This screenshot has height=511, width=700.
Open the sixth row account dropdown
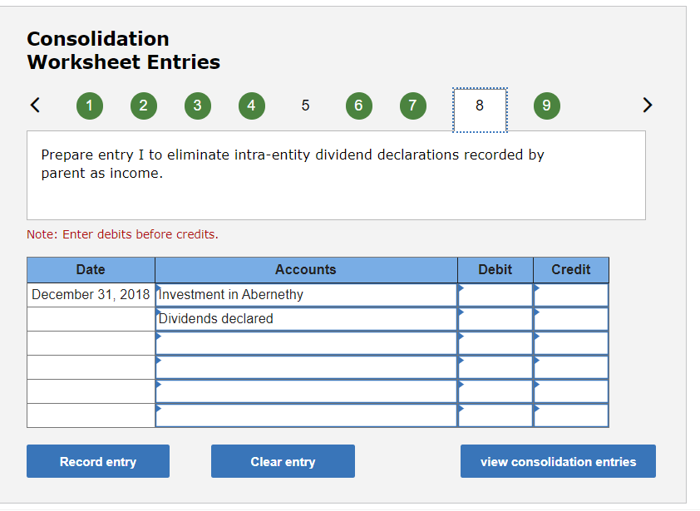pyautogui.click(x=306, y=415)
